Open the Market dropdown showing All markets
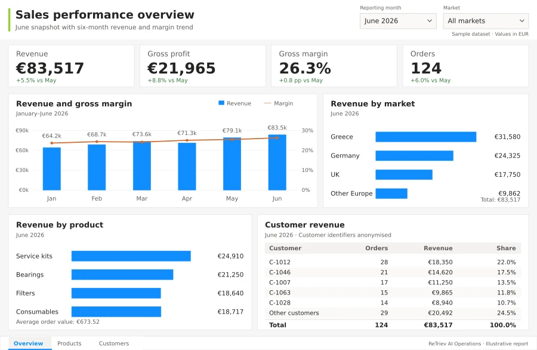The width and height of the screenshot is (537, 350). [486, 21]
